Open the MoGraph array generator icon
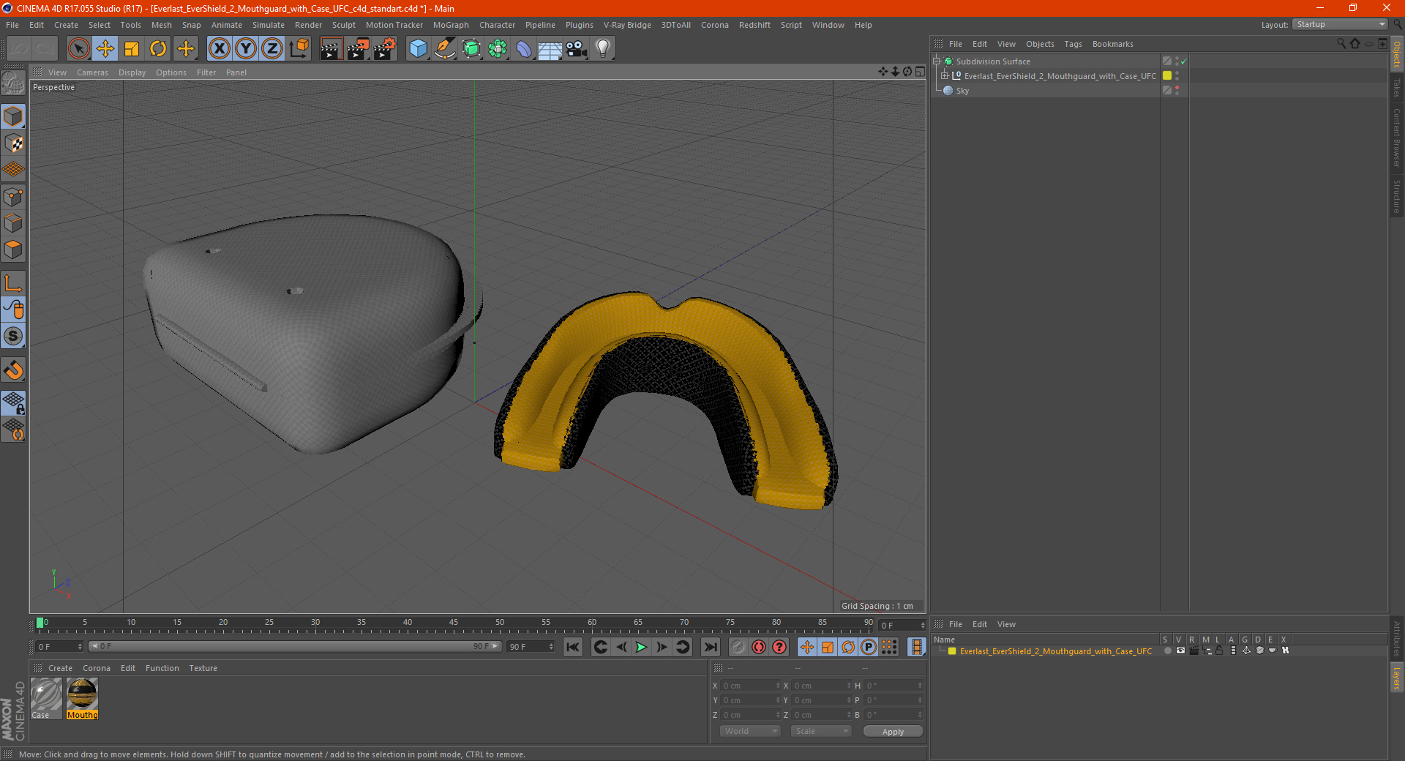1405x761 pixels. point(498,49)
